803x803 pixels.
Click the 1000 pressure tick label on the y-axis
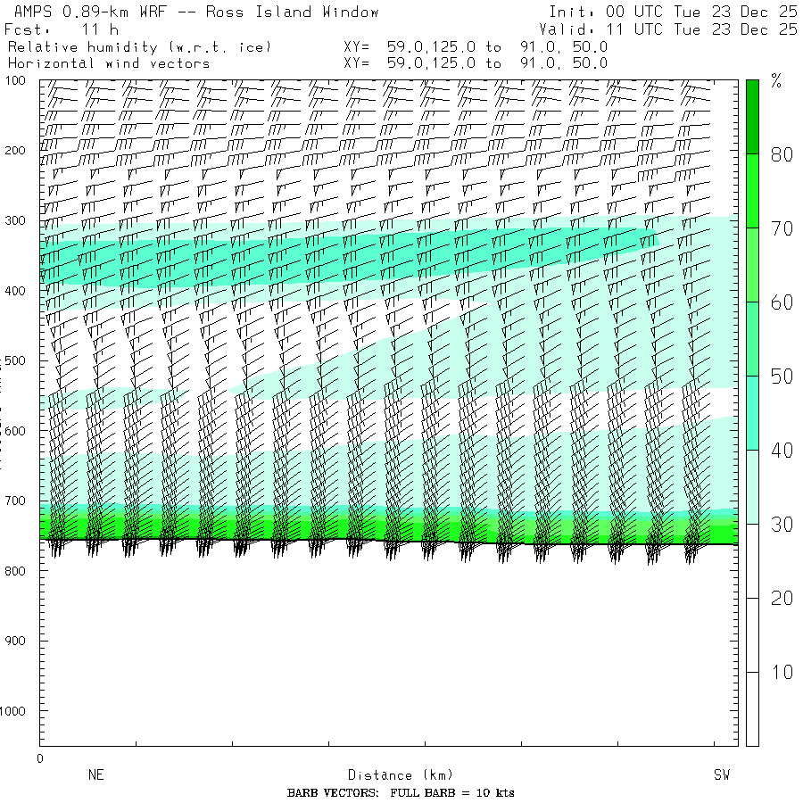point(20,711)
